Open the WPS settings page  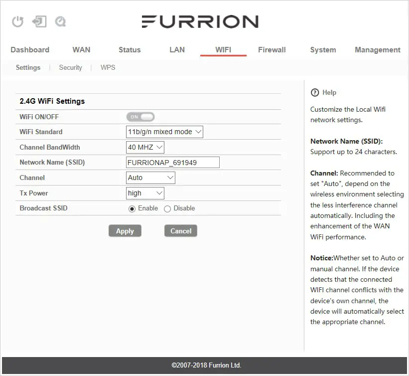point(108,67)
